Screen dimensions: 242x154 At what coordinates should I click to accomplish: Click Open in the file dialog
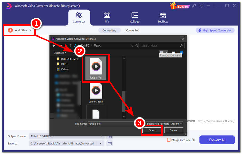[152, 130]
